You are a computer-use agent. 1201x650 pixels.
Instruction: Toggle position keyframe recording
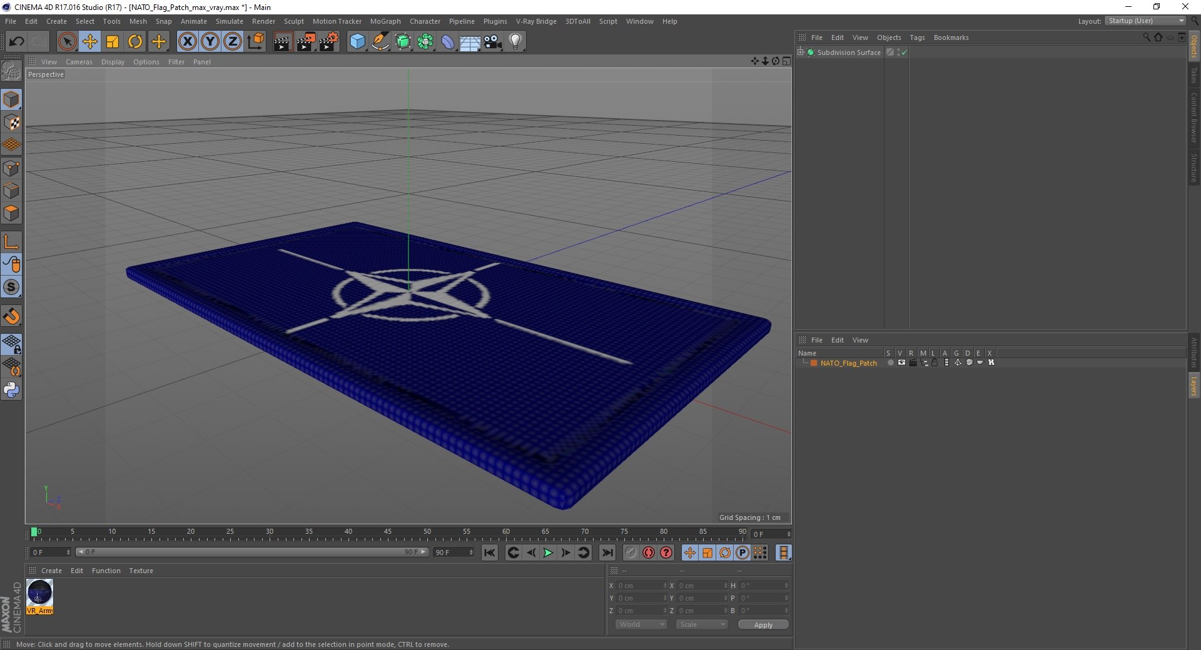689,552
